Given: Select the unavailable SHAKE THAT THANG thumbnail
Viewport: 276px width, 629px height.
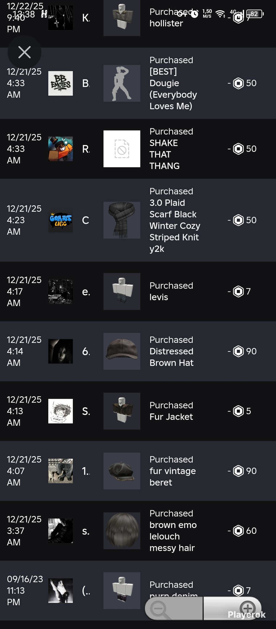Looking at the screenshot, I should click(x=122, y=149).
